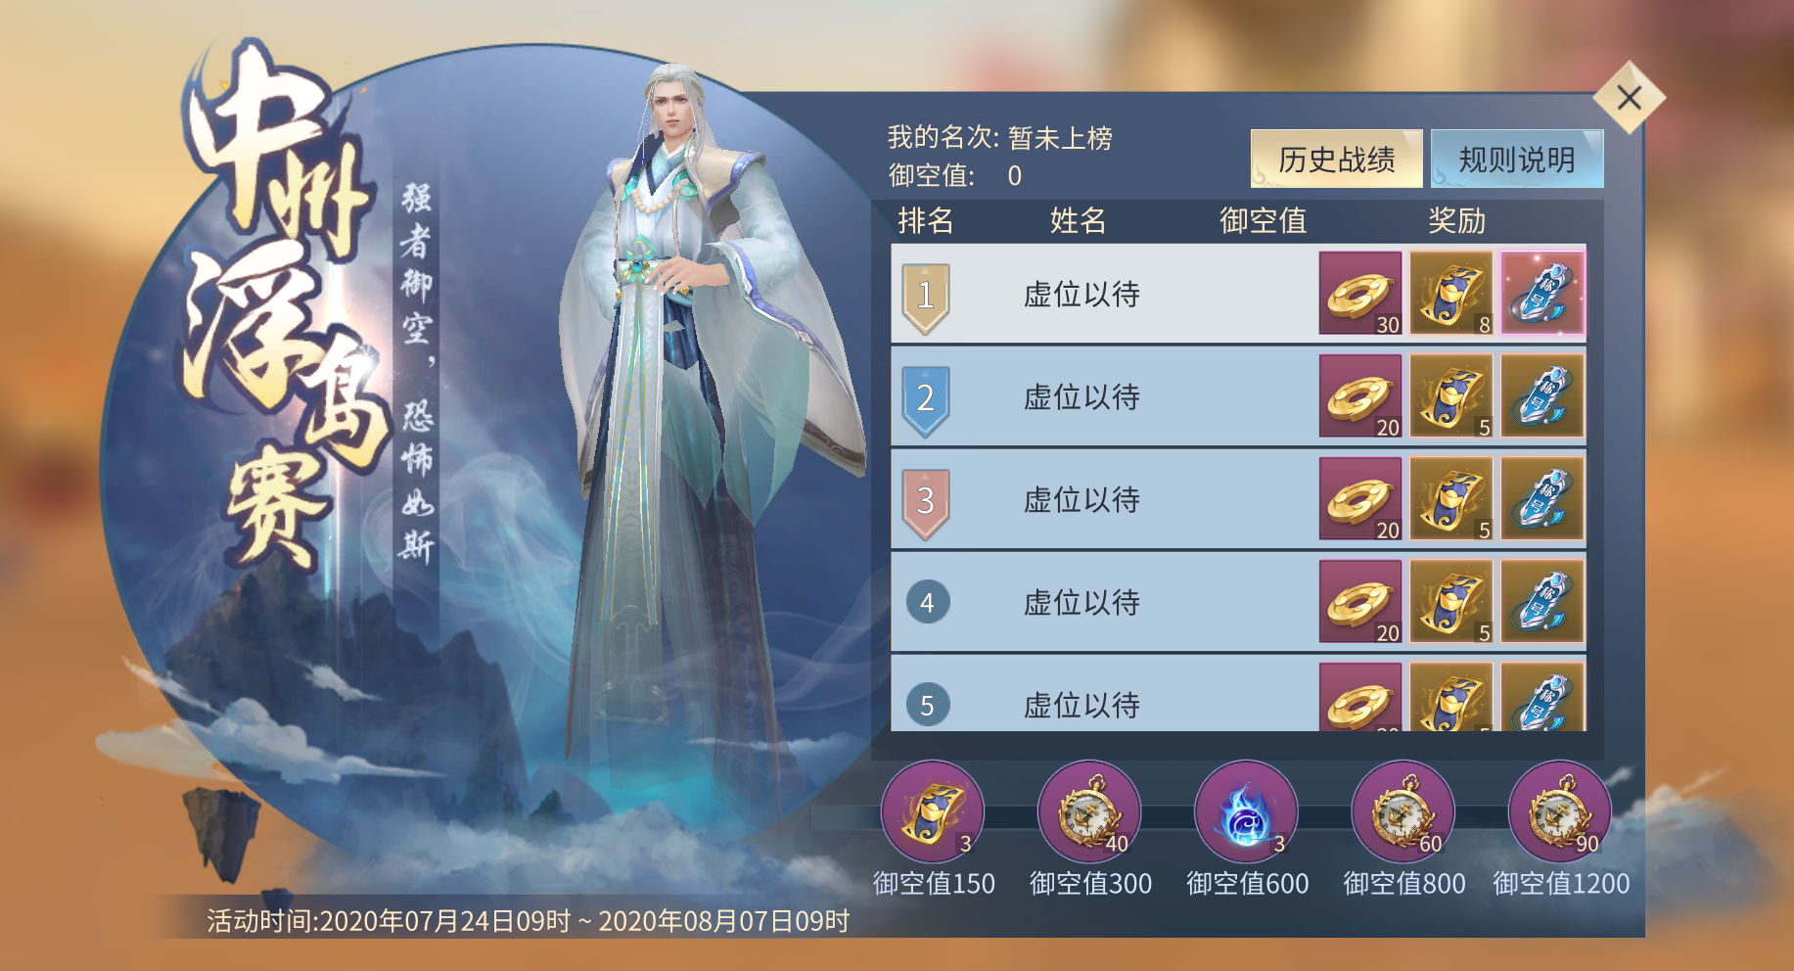
Task: Select the rank 2 blue badge row
Action: click(1238, 396)
